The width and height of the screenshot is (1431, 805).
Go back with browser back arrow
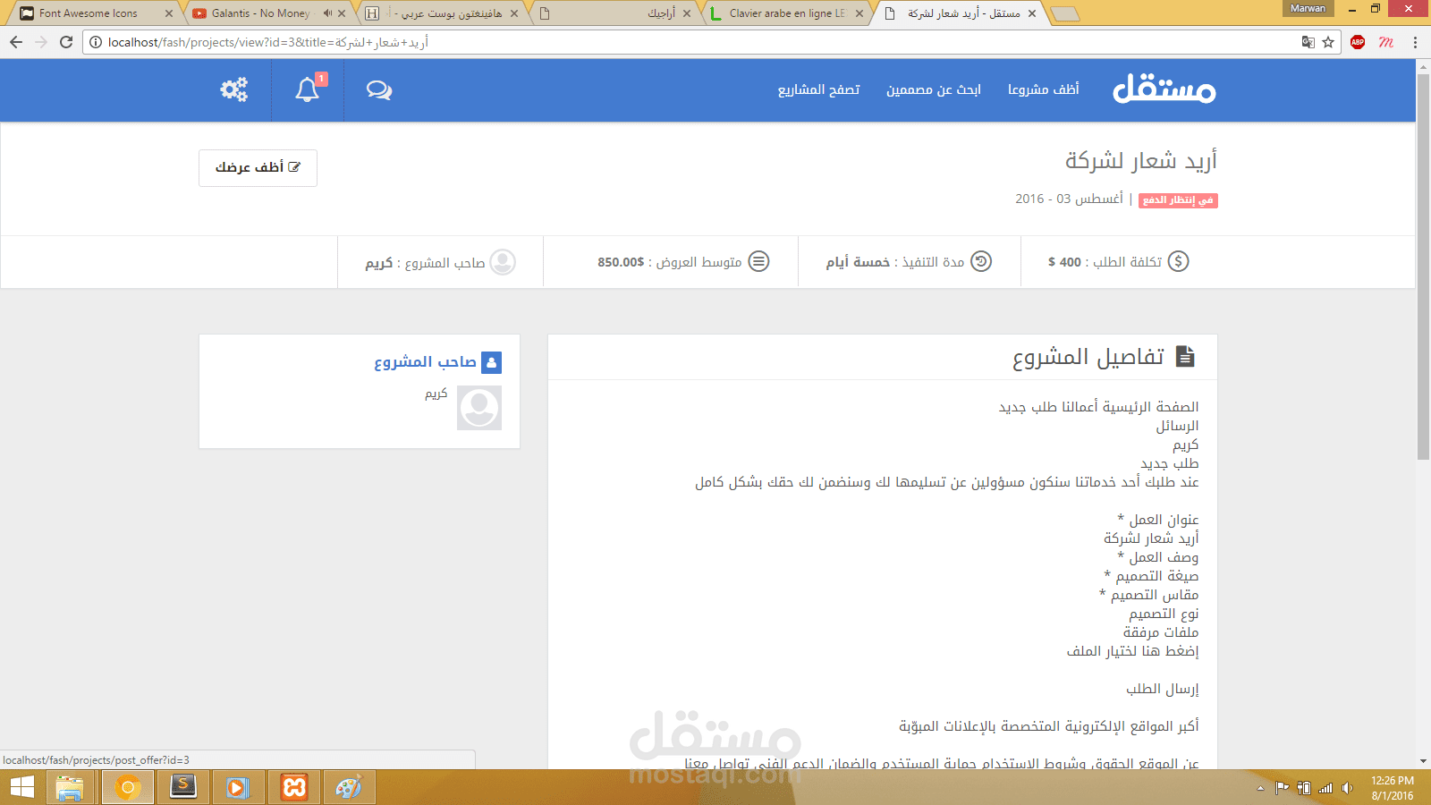16,42
